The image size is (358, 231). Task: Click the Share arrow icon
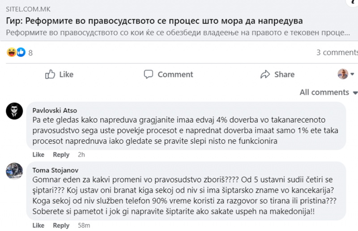265,74
